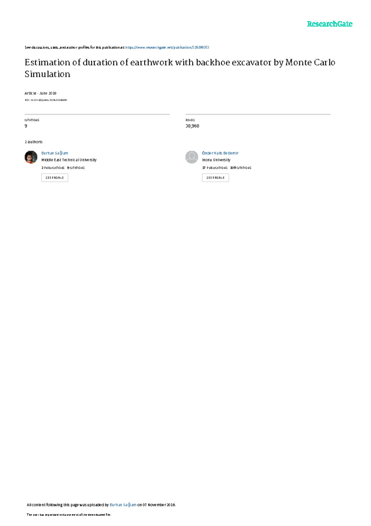Image resolution: width=371 pixels, height=526 pixels.
Task: Click See Profile under Önder Halis Bettemir
Action: tap(215, 178)
